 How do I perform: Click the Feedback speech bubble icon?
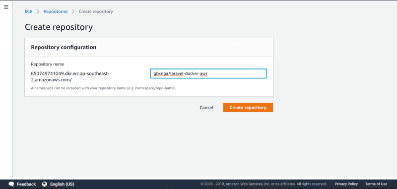click(11, 184)
